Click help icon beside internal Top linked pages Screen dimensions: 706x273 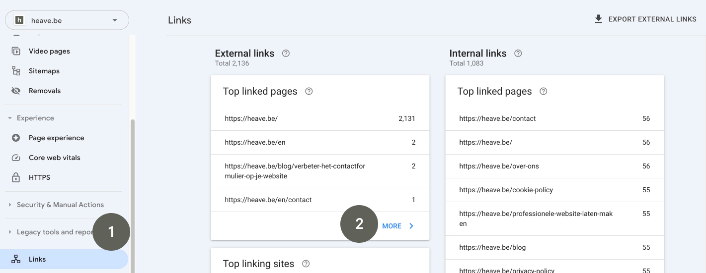pyautogui.click(x=544, y=91)
